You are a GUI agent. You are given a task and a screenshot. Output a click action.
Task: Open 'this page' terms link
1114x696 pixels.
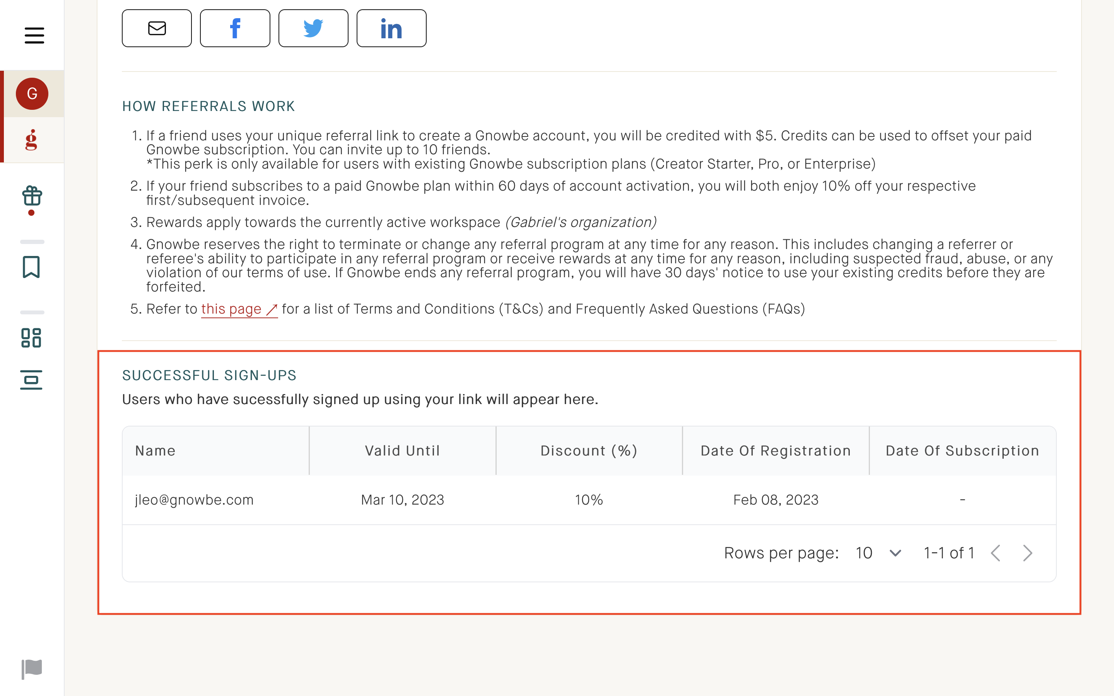(x=239, y=309)
